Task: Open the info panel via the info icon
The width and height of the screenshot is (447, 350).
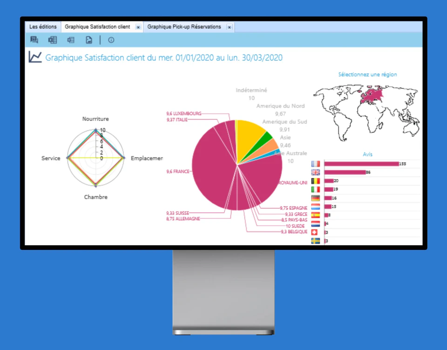Action: point(110,40)
